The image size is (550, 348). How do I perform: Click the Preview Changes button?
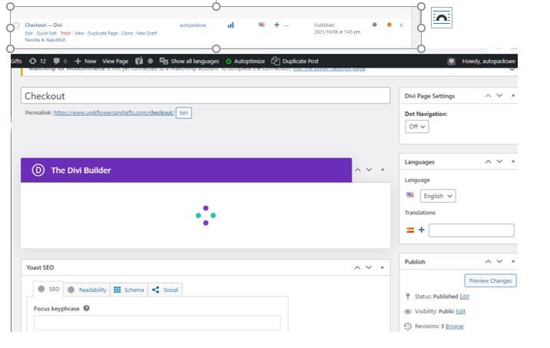(x=490, y=280)
